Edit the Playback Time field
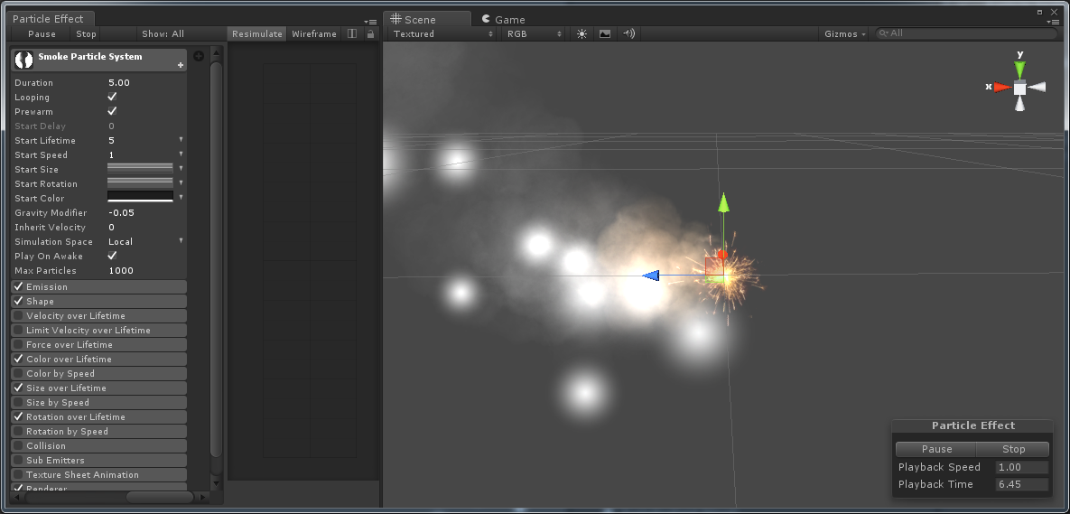1070x514 pixels. 1021,484
